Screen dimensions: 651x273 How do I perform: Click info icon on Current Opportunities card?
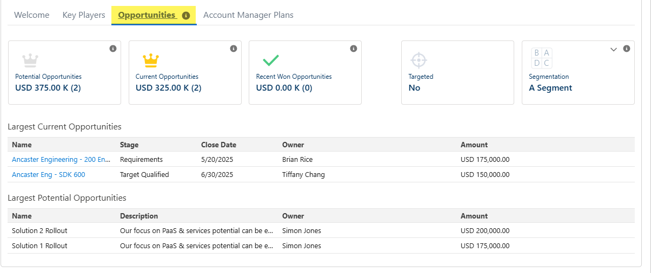[234, 49]
